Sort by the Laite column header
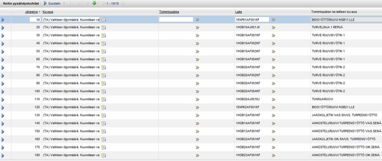This screenshot has width=382, height=161. pos(239,12)
